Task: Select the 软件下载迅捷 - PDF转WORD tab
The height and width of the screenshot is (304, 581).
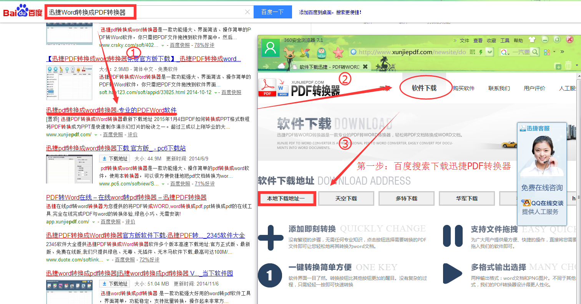Action: 330,67
